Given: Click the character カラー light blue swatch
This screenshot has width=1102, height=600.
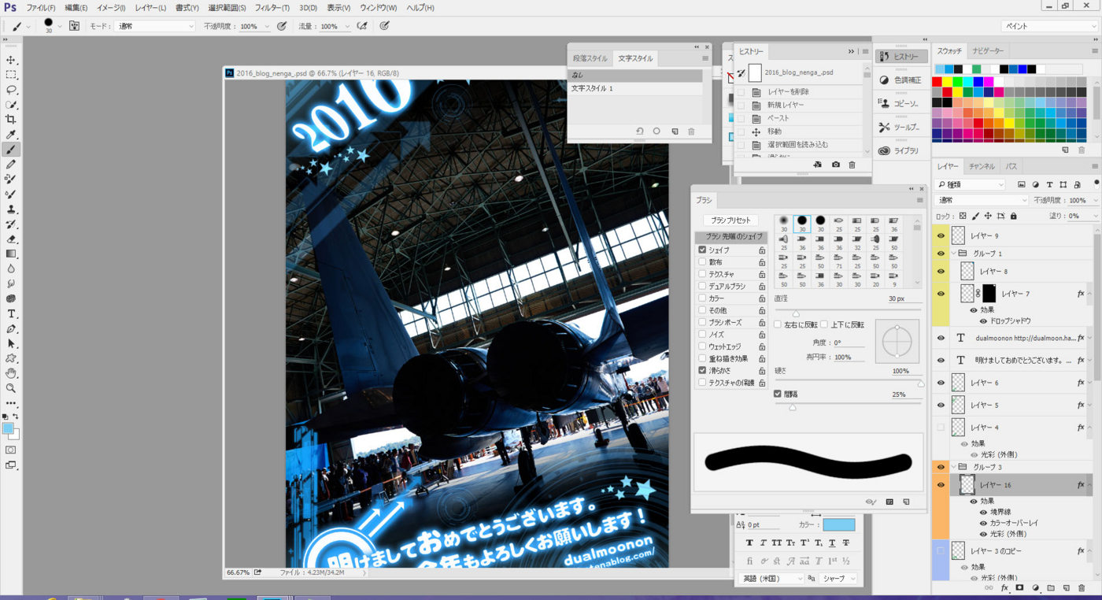Looking at the screenshot, I should coord(839,524).
